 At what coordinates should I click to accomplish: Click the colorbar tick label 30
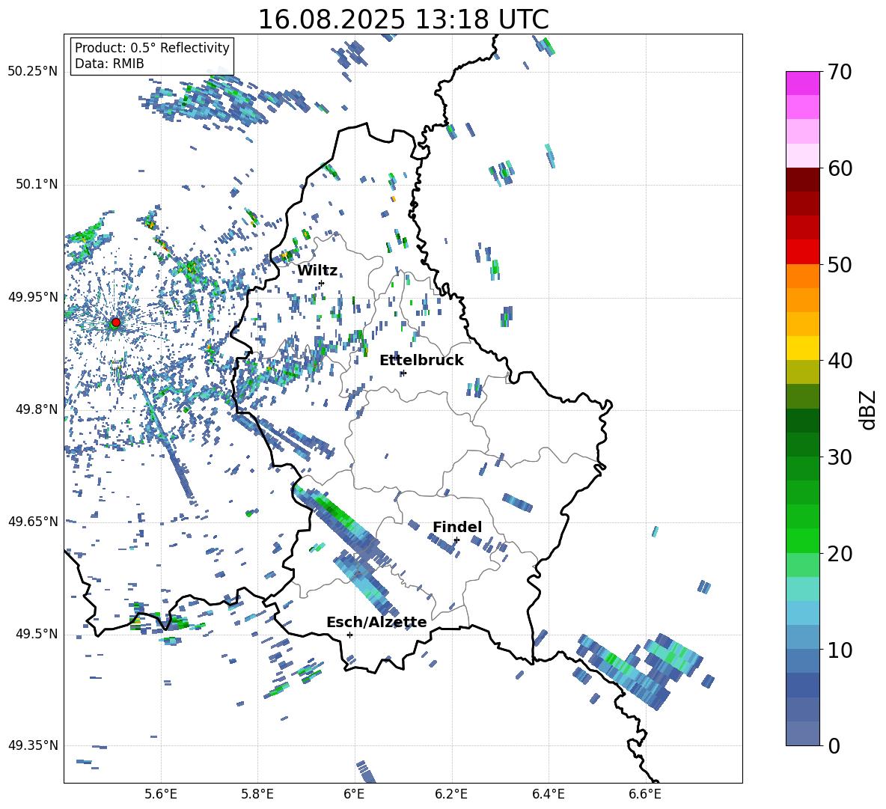click(840, 457)
